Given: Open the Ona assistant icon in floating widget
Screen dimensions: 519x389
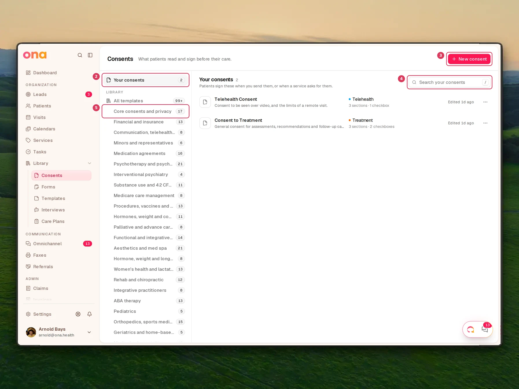Looking at the screenshot, I should pos(471,329).
